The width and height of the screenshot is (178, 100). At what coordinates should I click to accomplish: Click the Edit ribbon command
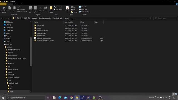73,9
